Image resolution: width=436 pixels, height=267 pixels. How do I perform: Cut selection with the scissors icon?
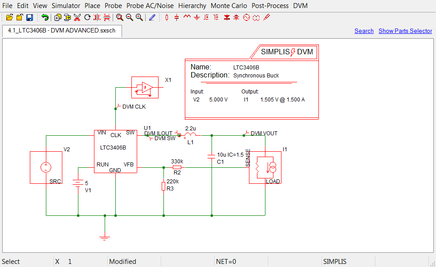tap(77, 17)
